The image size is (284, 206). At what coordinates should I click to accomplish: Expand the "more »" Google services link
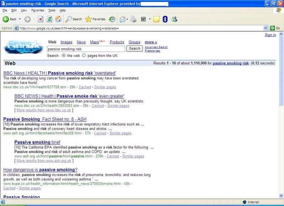151,42
